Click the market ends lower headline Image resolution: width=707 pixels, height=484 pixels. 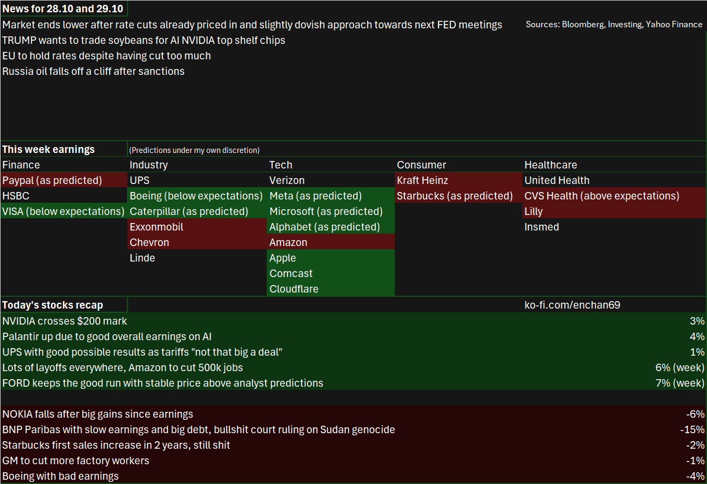(x=252, y=25)
